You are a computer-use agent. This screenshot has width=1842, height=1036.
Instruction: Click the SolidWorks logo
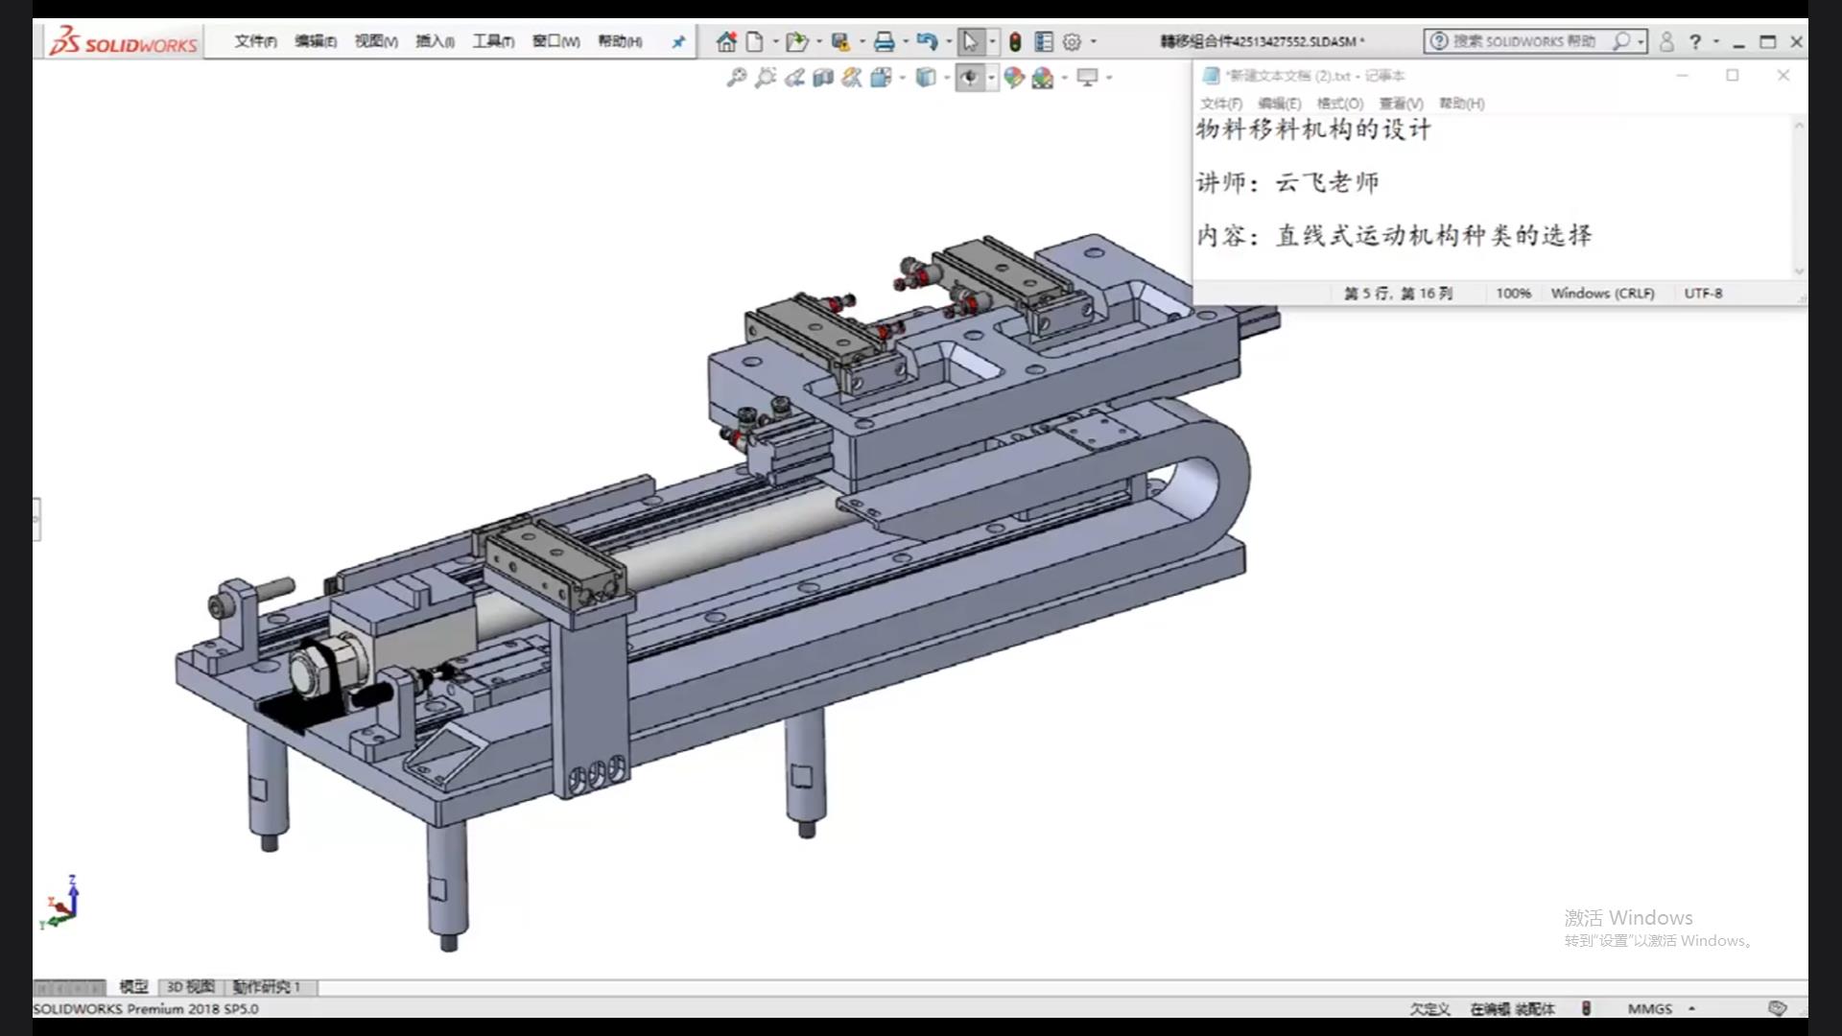pyautogui.click(x=124, y=42)
